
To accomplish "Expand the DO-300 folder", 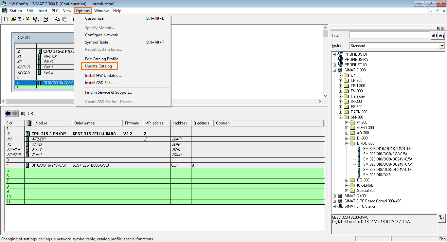I will coord(347,180).
